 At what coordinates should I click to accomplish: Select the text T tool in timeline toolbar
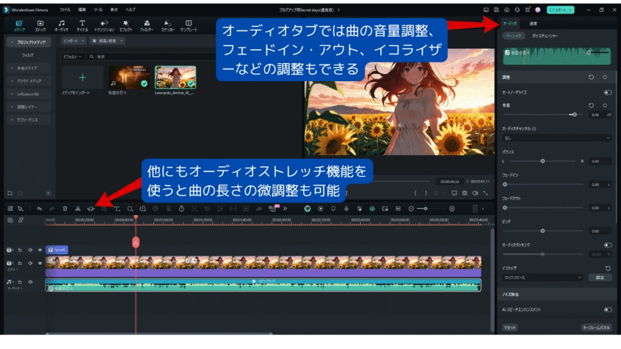click(117, 209)
